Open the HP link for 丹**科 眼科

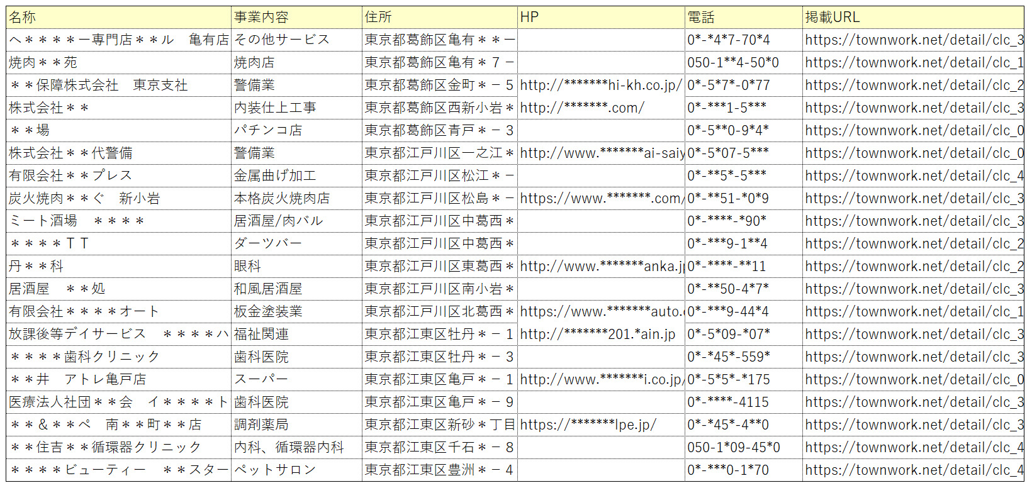(x=601, y=267)
